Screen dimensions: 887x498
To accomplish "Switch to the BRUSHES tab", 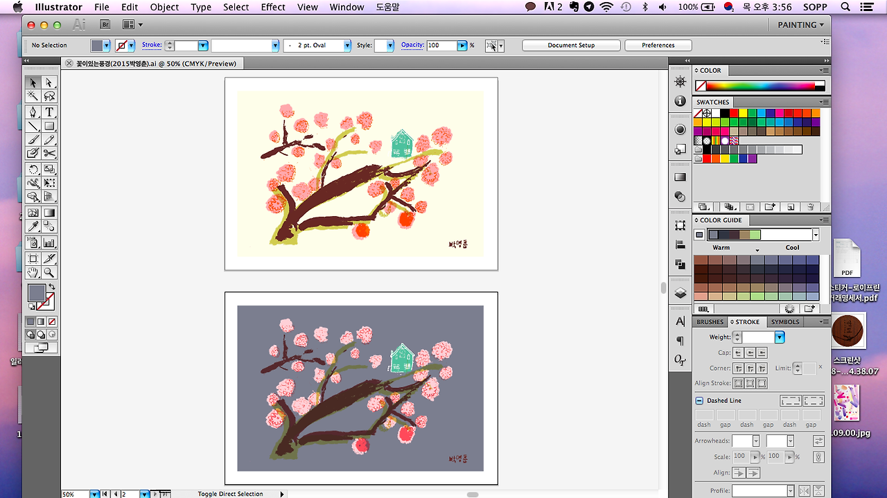I will (710, 322).
